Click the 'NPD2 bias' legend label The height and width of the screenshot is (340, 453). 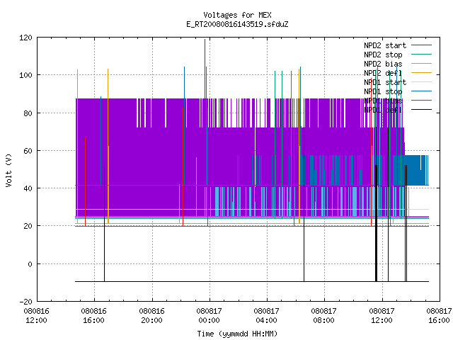[x=383, y=64]
